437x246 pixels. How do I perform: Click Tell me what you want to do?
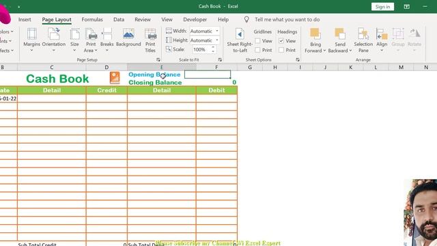click(287, 20)
